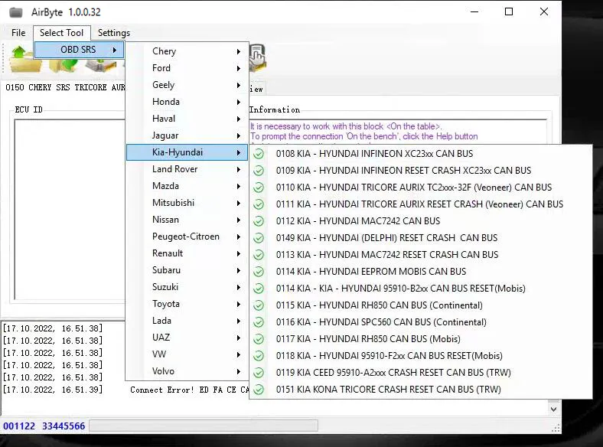Click green check icon beside 0116 SPC560 Continental

(x=259, y=322)
